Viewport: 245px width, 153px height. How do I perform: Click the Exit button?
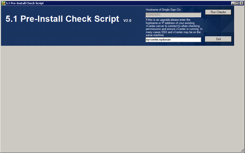218,39
